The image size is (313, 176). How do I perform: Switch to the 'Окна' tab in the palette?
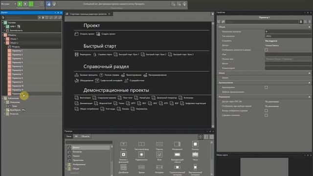(68, 136)
